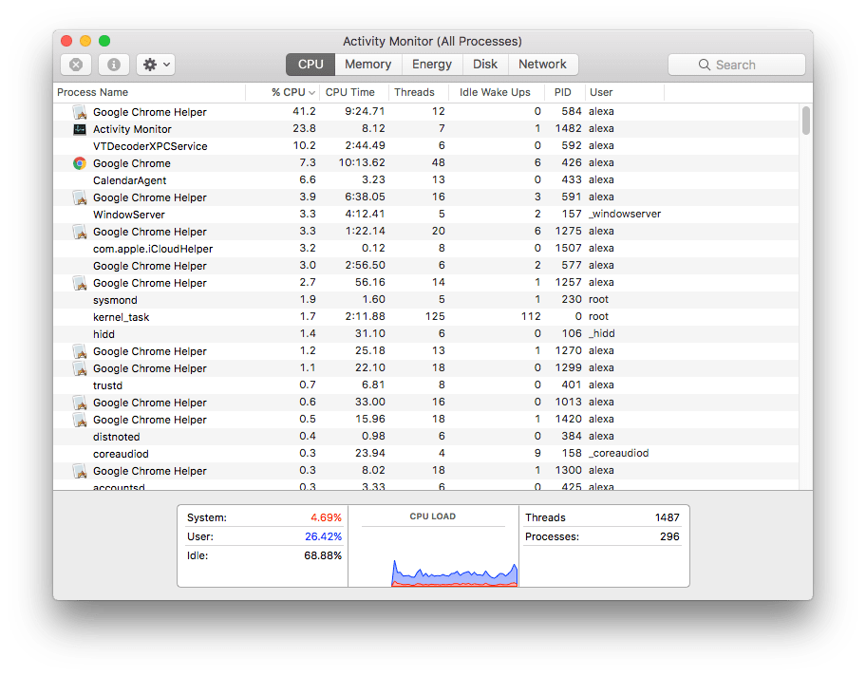Switch to the CPU tab
Screen dimensions: 866x676
point(311,65)
